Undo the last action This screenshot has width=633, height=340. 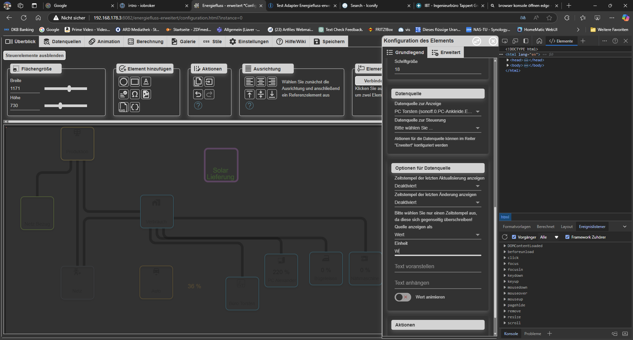click(x=198, y=94)
